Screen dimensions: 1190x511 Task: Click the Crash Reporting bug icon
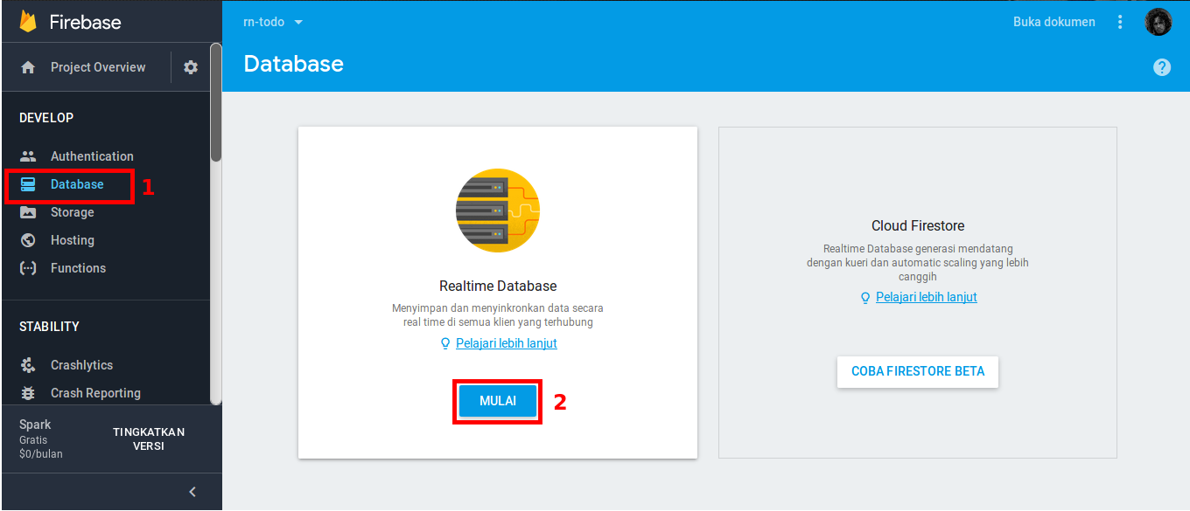click(x=28, y=393)
